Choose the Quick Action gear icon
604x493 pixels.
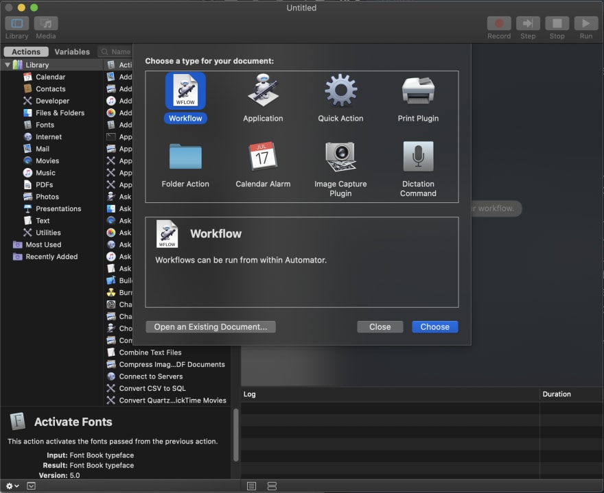340,91
